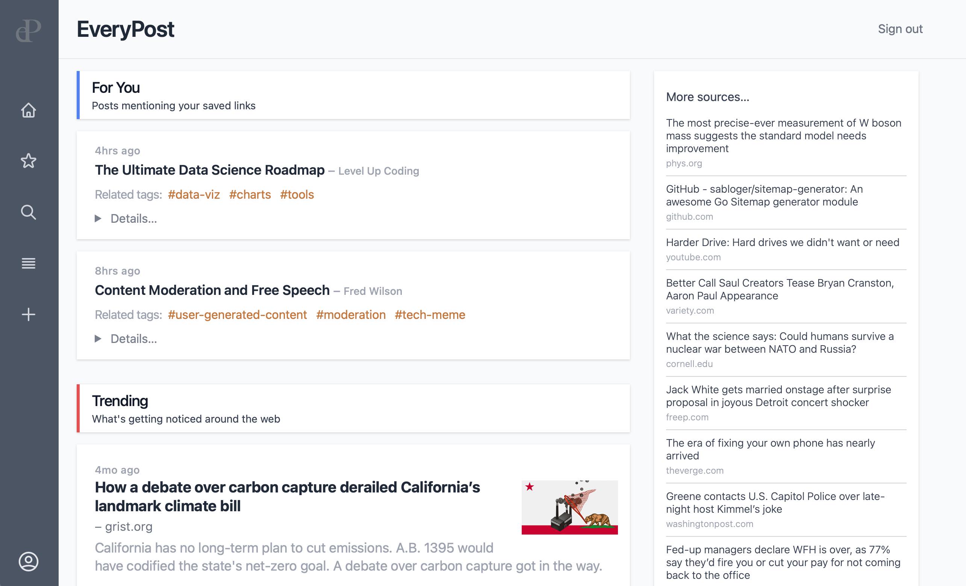This screenshot has height=586, width=966.
Task: Click the dP app icon top-left
Action: [x=29, y=29]
